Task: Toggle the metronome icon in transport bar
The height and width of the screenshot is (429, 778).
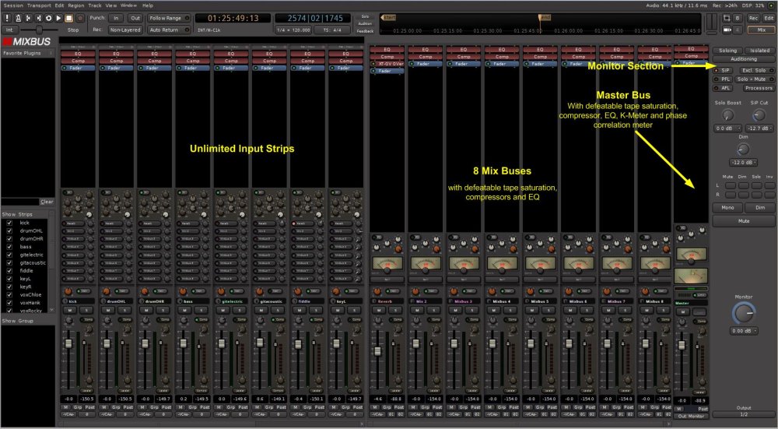Action: pyautogui.click(x=18, y=18)
